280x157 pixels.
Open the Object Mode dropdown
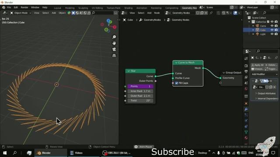point(21,13)
